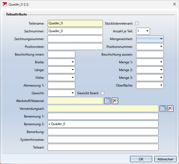Select the Bemerkung text field

tap(103, 132)
